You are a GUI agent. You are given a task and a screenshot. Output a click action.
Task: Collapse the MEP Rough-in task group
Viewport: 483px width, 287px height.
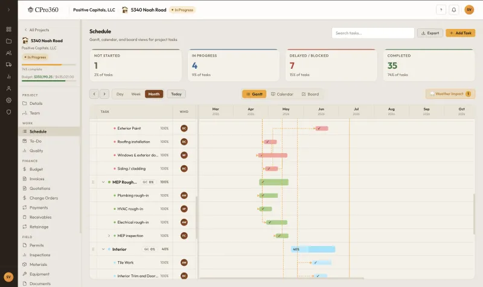pos(103,182)
